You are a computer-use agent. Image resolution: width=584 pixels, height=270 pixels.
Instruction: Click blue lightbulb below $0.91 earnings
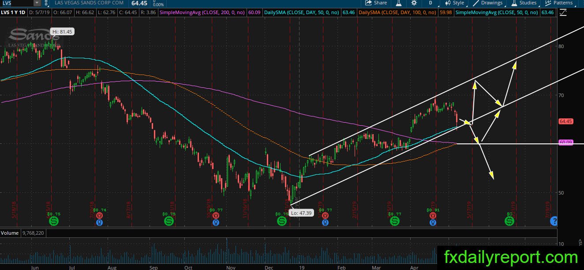point(433,223)
